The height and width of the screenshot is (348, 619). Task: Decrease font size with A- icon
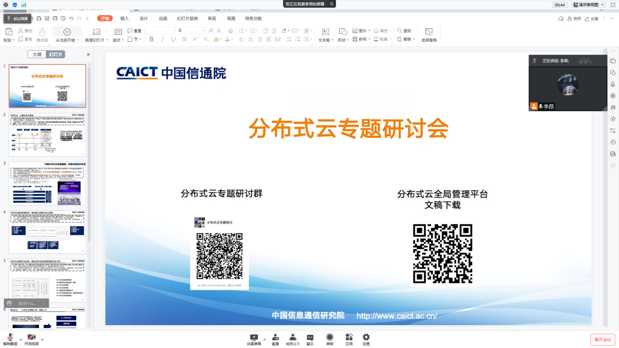coord(219,30)
